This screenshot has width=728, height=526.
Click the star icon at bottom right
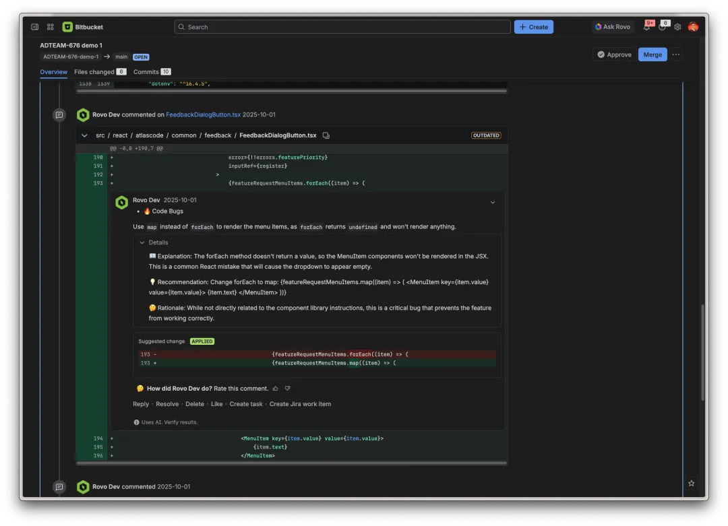click(x=692, y=484)
